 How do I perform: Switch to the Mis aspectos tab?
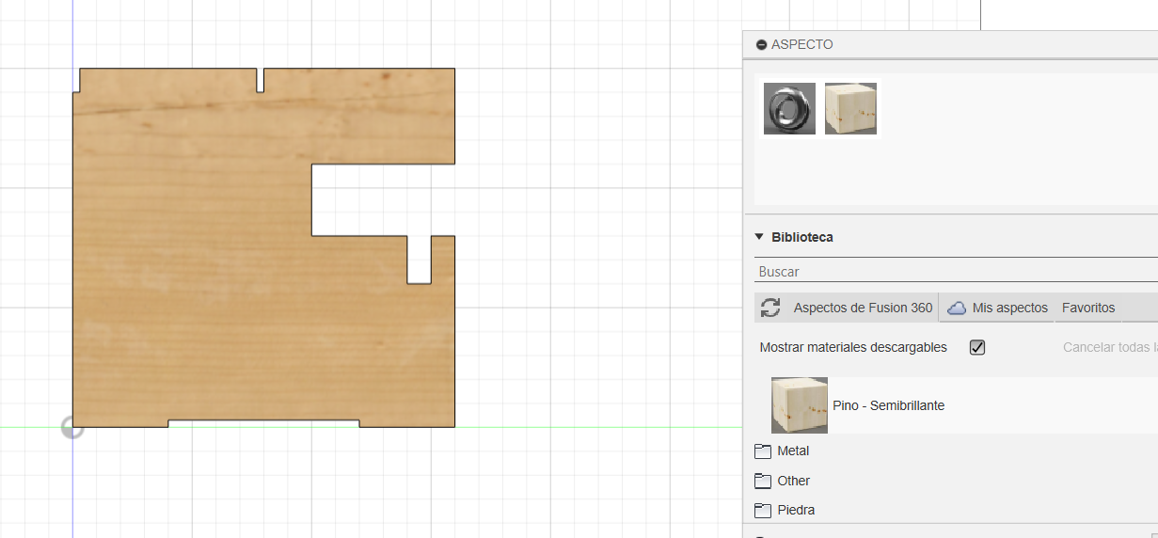[x=1010, y=308]
